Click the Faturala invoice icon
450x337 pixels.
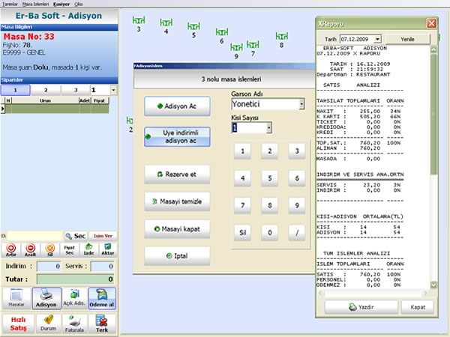74,324
